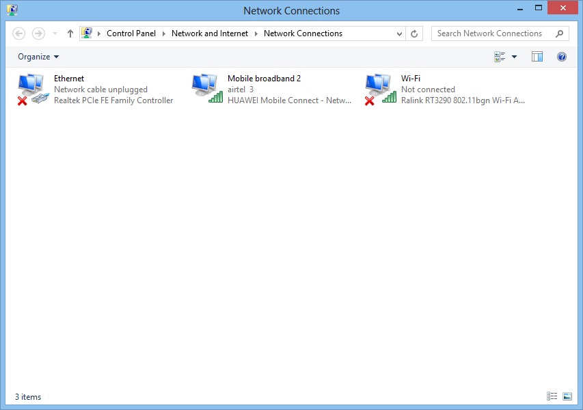Image resolution: width=583 pixels, height=410 pixels.
Task: Navigate up one folder level
Action: click(70, 33)
